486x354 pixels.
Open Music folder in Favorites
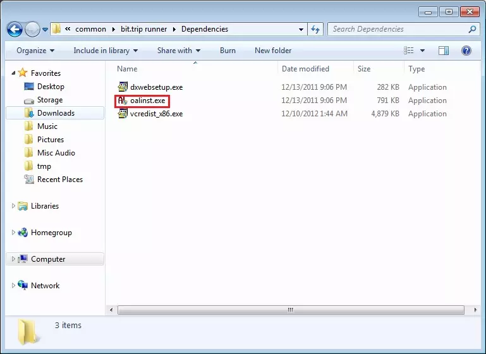click(x=47, y=126)
